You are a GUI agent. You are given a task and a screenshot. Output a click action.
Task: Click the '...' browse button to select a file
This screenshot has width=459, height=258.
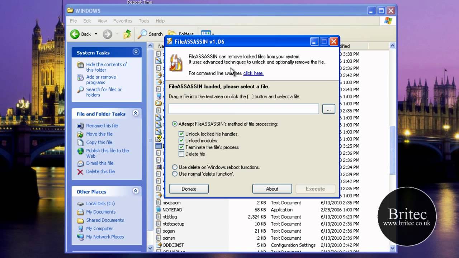tap(328, 109)
